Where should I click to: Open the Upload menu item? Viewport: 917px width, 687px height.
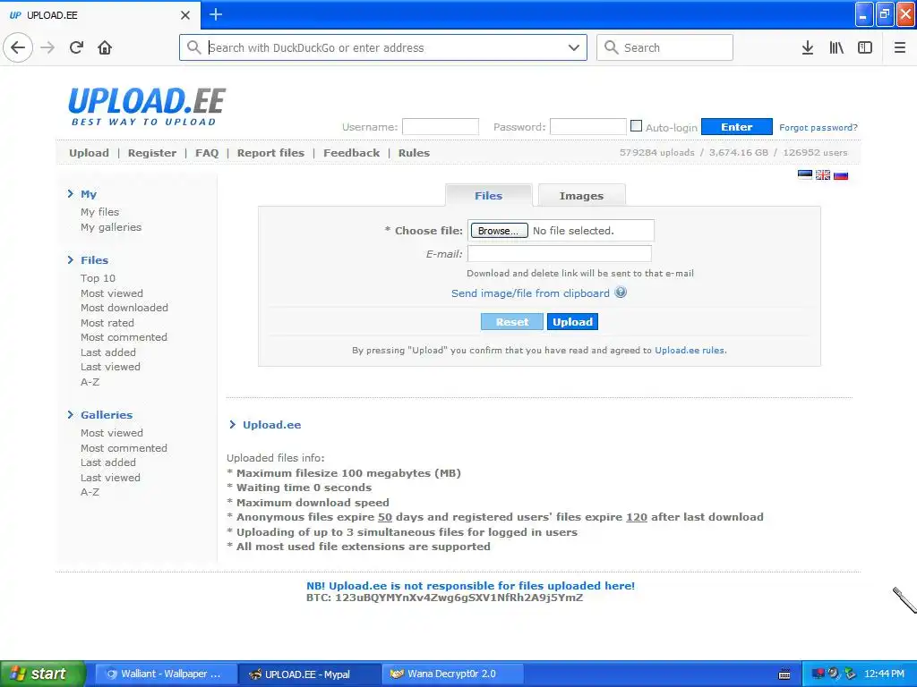[89, 153]
